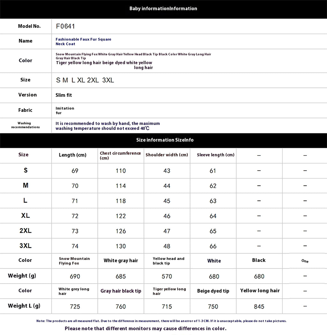Viewport: 327px width, 335px height.
Task: Select the XL size row label
Action: pyautogui.click(x=26, y=216)
